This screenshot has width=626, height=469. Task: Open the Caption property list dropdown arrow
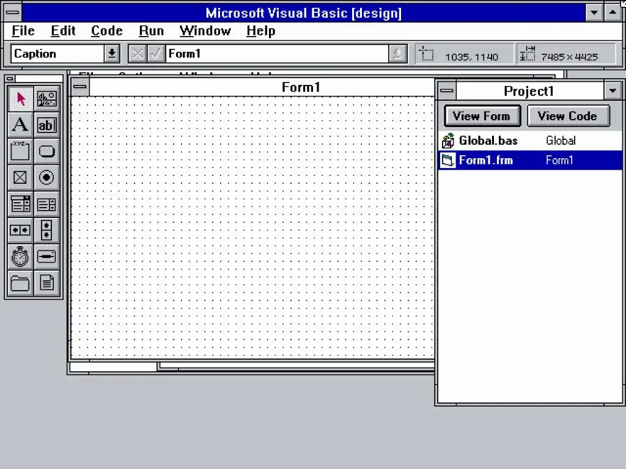click(112, 54)
